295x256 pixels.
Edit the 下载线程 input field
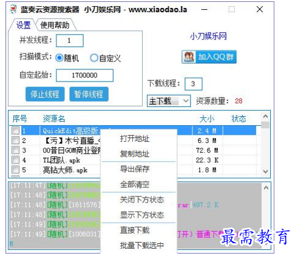193,84
